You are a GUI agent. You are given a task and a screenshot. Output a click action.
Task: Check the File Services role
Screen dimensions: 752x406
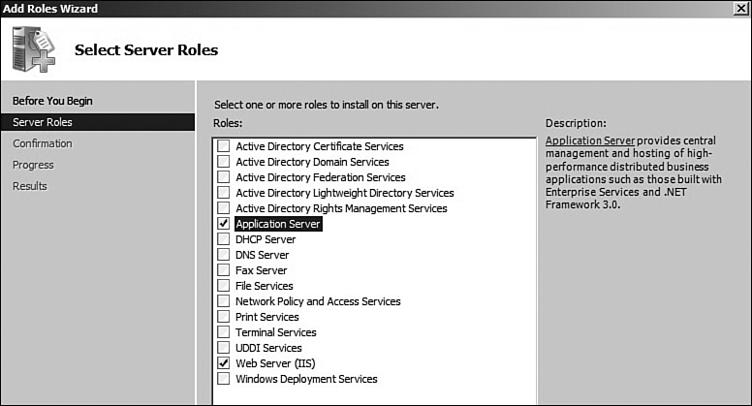(223, 285)
